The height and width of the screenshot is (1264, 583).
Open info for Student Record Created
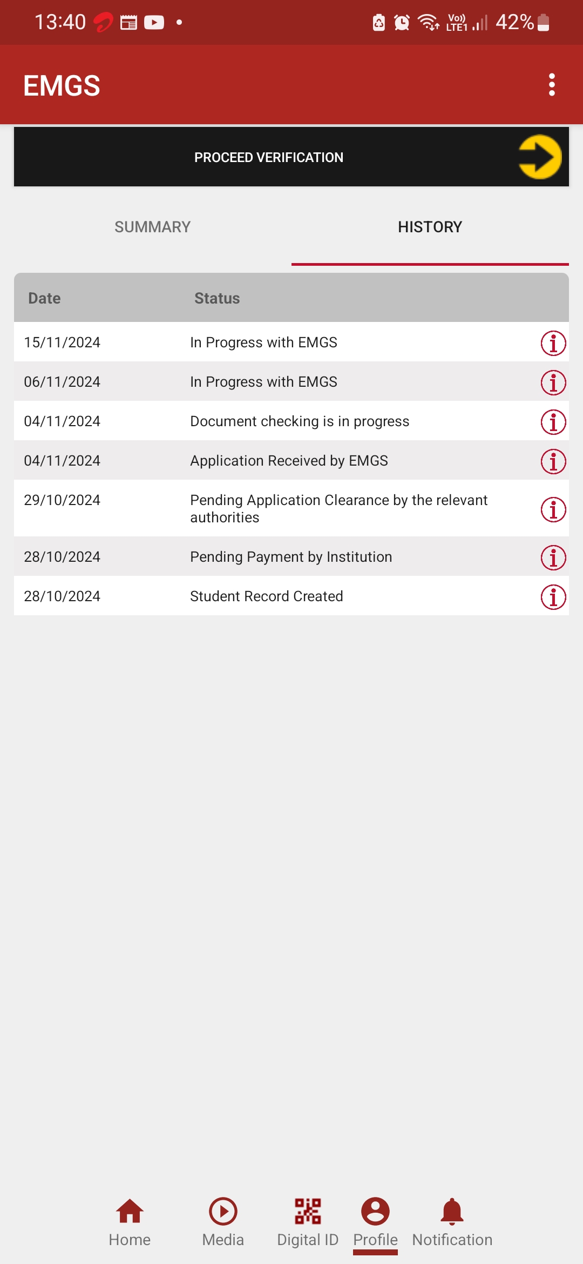point(553,597)
